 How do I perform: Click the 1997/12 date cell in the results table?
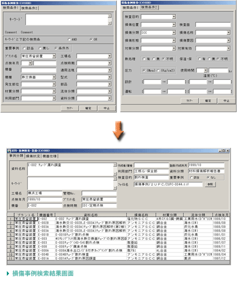[221, 258]
